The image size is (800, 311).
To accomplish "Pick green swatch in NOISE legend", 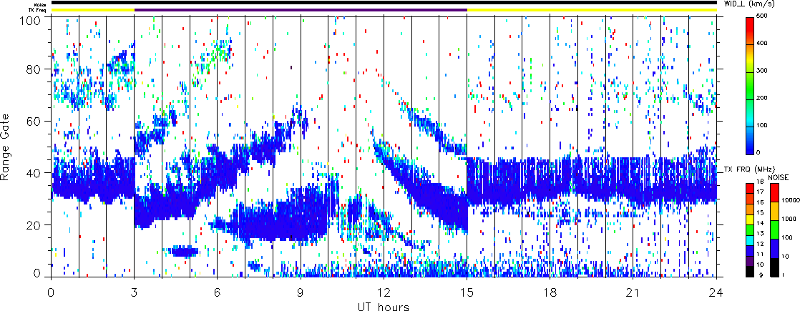I will 774,229.
